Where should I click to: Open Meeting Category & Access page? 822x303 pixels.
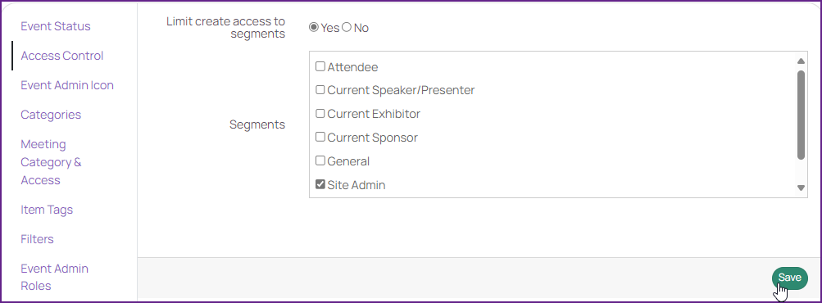[x=51, y=162]
